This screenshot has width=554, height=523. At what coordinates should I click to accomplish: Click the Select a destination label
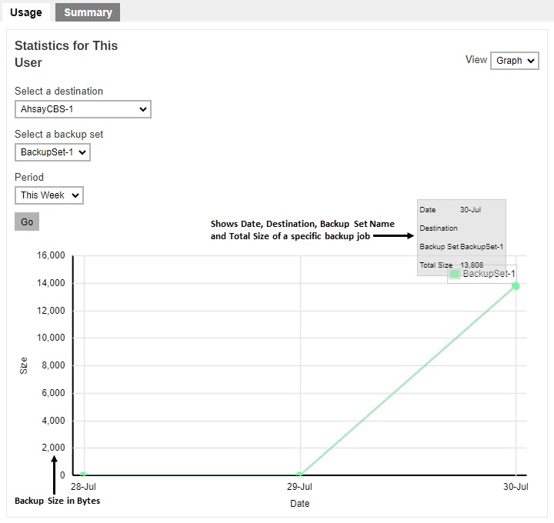point(58,91)
